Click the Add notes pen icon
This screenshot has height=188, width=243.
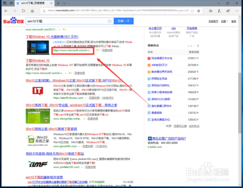219,11
